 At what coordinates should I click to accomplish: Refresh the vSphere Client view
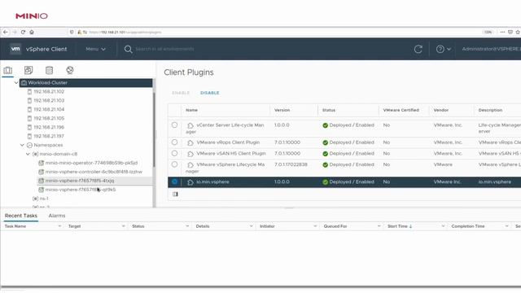[418, 49]
